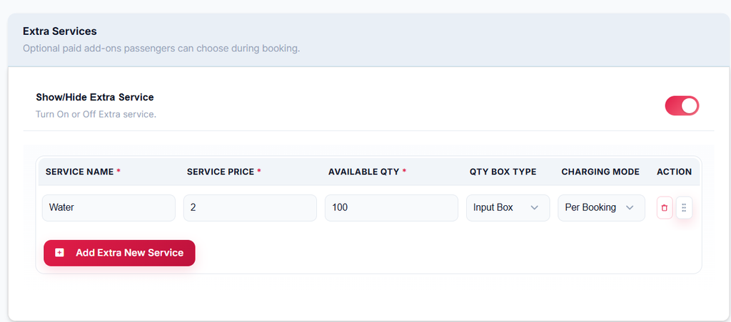Toggle the Show/Hide Extra Service switch
Viewport: 731px width, 322px height.
point(682,105)
